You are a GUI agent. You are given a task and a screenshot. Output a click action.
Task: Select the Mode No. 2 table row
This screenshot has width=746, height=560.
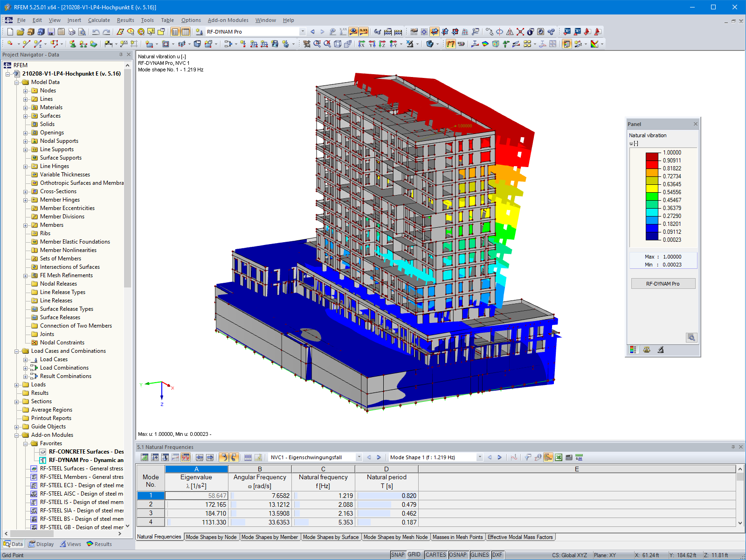150,504
